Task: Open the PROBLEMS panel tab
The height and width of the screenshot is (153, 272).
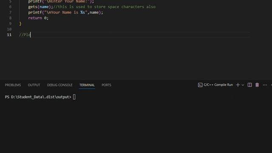Action: coord(13,85)
